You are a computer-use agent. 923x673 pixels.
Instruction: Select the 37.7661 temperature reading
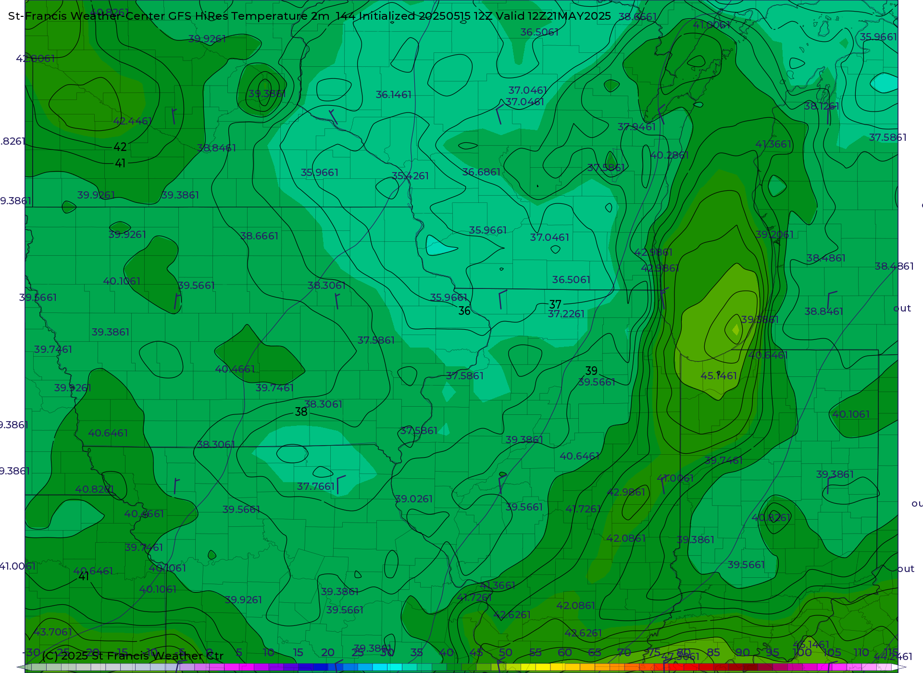point(315,486)
